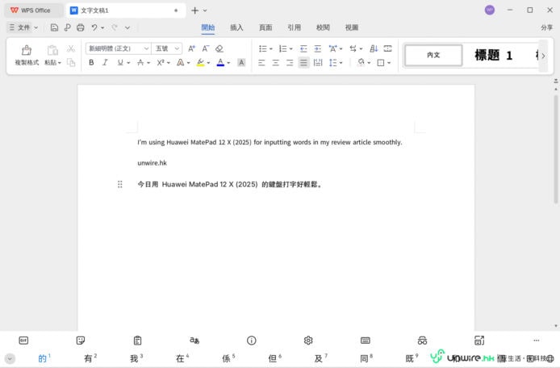Click the Copy icon below scissors
This screenshot has width=560, height=368.
coord(71,62)
